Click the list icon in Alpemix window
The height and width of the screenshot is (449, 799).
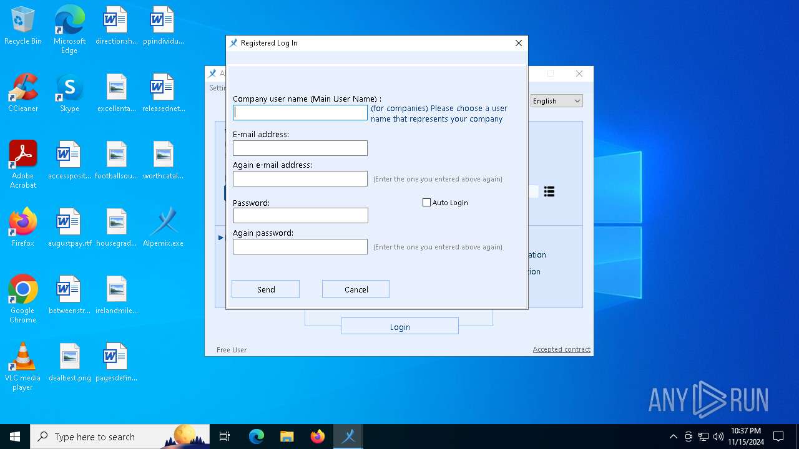(x=549, y=191)
